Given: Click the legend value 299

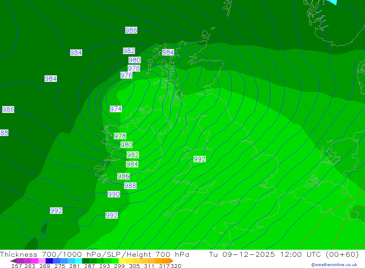Looking at the screenshot, I should tap(119, 266).
